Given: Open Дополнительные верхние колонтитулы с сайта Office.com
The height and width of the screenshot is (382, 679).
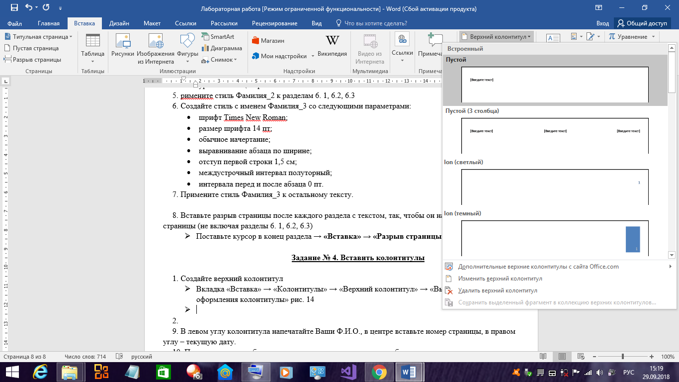Looking at the screenshot, I should click(559, 267).
